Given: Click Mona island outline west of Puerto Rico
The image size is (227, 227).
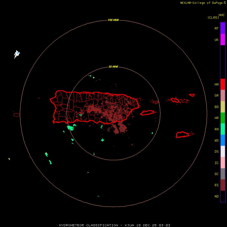Looking at the screenshot, I should [16, 115].
